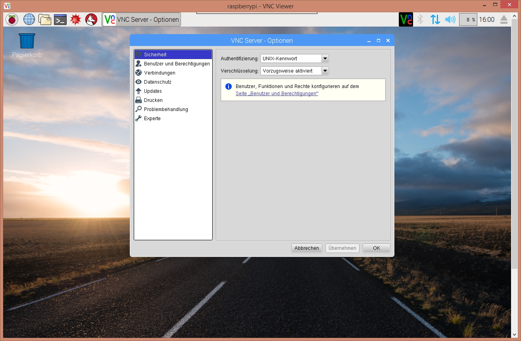Image resolution: width=521 pixels, height=341 pixels.
Task: Click the volume speaker icon
Action: pyautogui.click(x=450, y=19)
